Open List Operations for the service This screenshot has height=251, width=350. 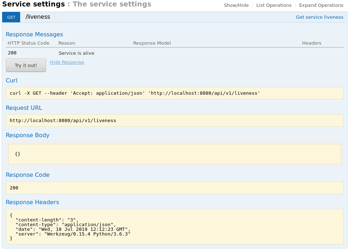click(274, 5)
